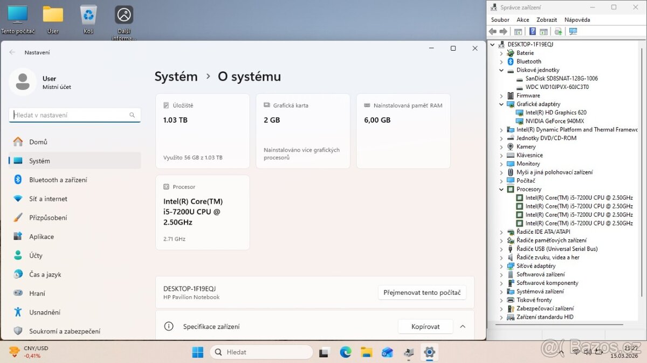Open the Zobrazit menu in Device Manager

[x=546, y=19]
